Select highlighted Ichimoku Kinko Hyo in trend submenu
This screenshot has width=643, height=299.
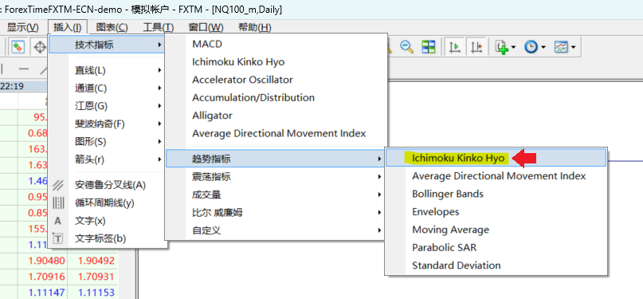(496, 158)
